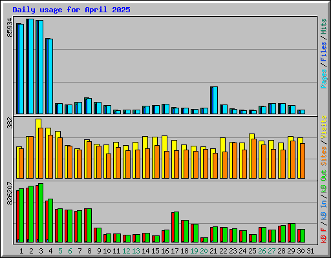
Task: Click day 14 on the x-axis
Action: pyautogui.click(x=145, y=251)
